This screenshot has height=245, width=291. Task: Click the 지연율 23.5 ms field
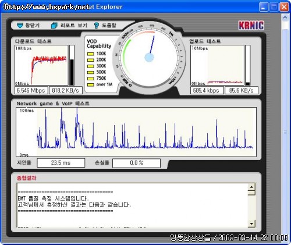[x=61, y=163]
